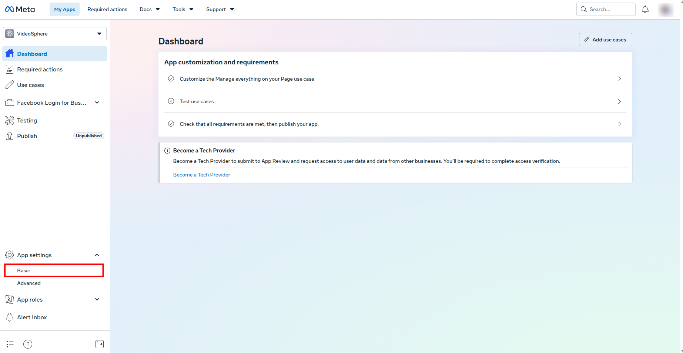Click the VideoSphere app gear icon
This screenshot has height=353, width=683.
10,34
